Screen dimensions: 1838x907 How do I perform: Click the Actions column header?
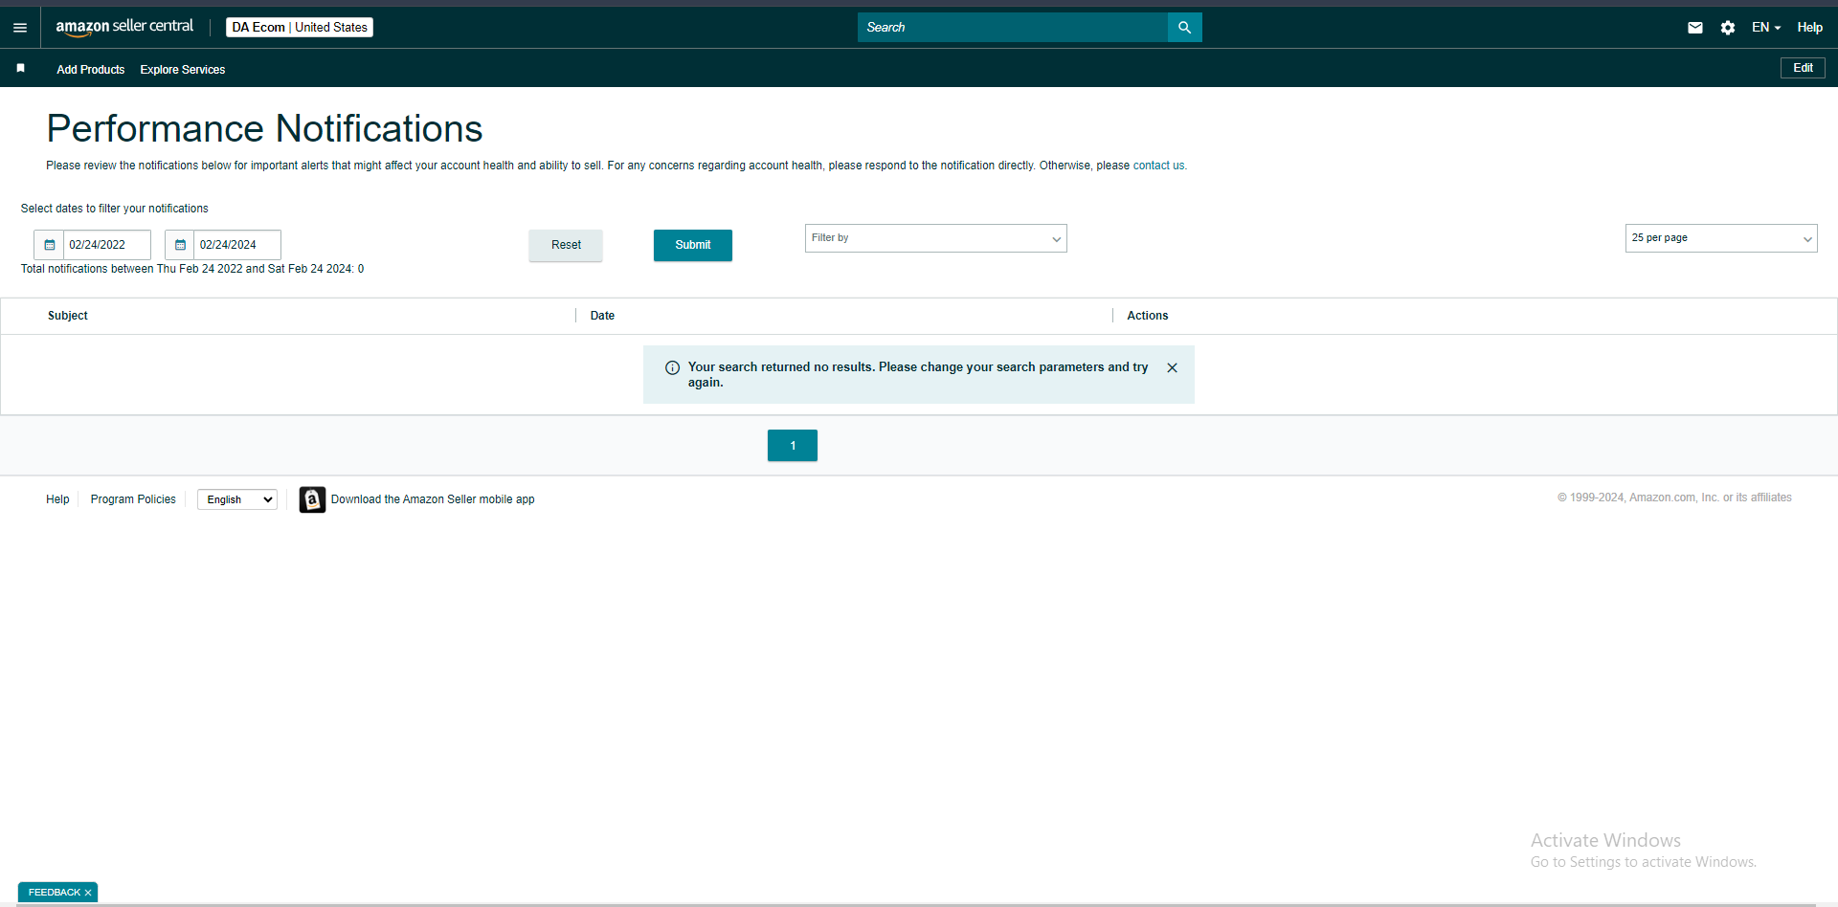1148,316
